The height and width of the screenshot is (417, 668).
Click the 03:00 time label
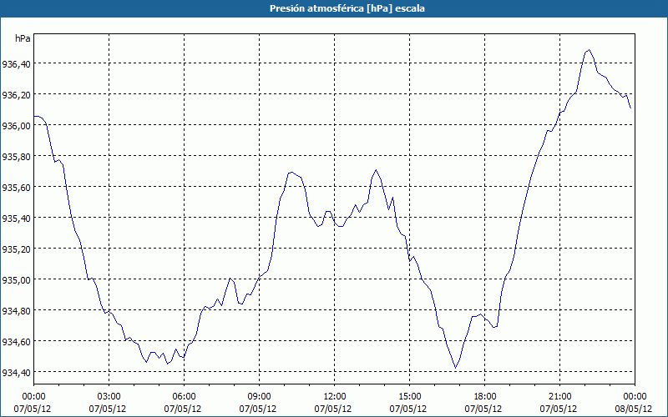click(109, 397)
